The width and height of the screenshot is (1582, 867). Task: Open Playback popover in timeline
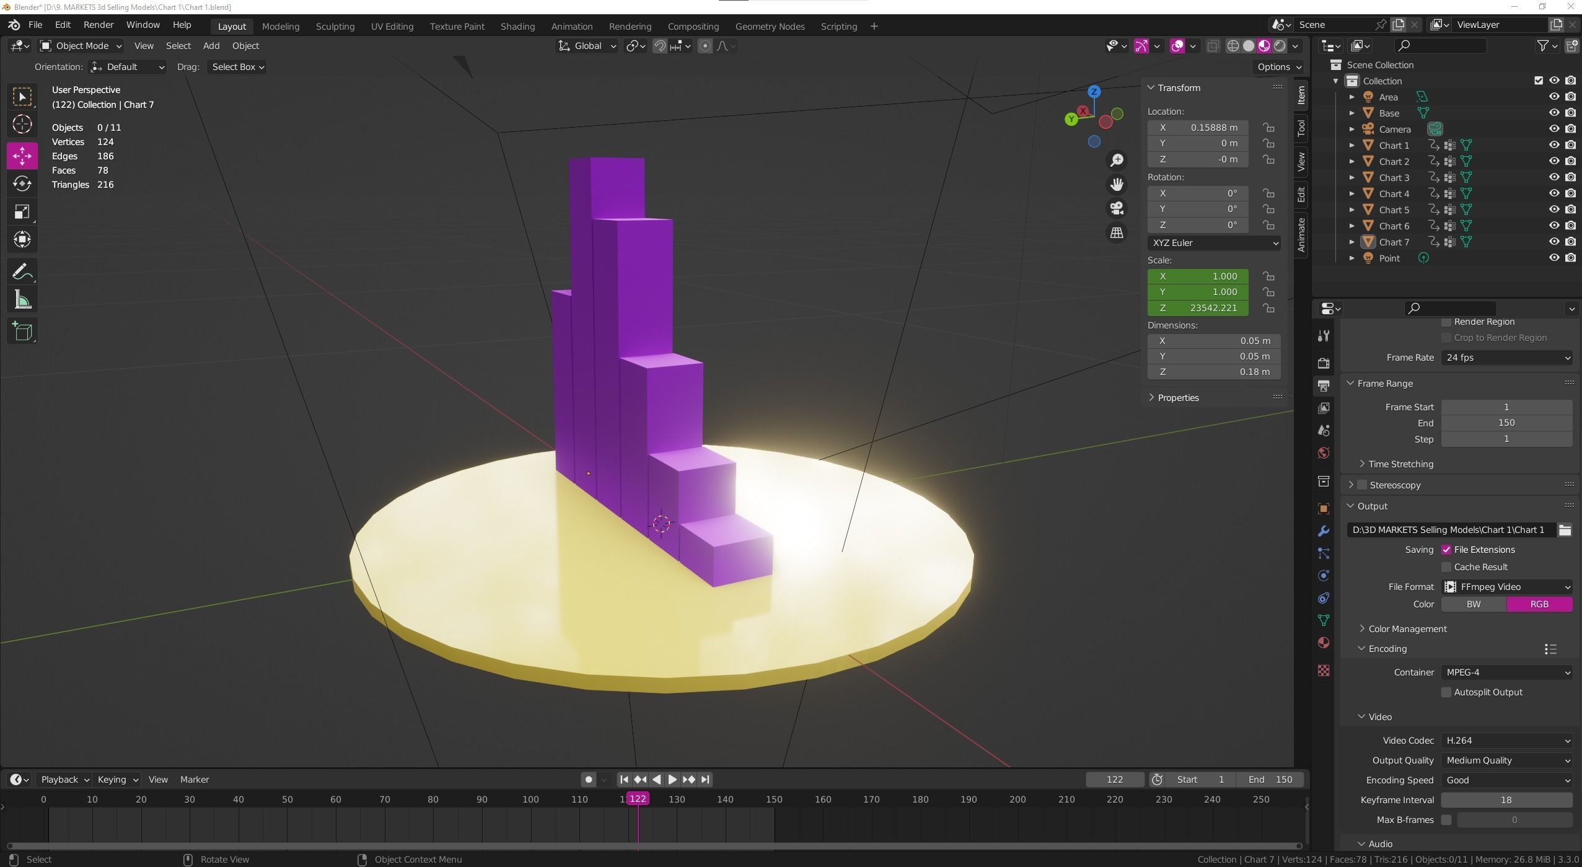(x=64, y=780)
